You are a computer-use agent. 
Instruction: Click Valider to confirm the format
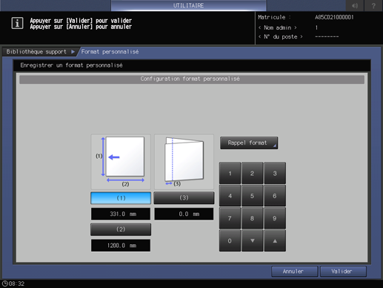(x=343, y=272)
